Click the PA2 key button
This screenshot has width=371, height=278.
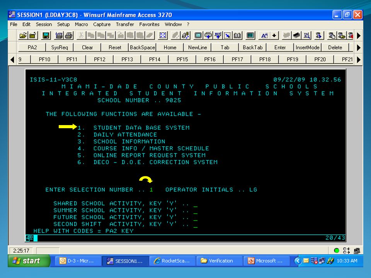(32, 47)
